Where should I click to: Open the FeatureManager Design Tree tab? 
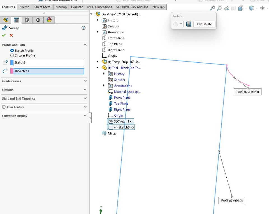[6, 20]
